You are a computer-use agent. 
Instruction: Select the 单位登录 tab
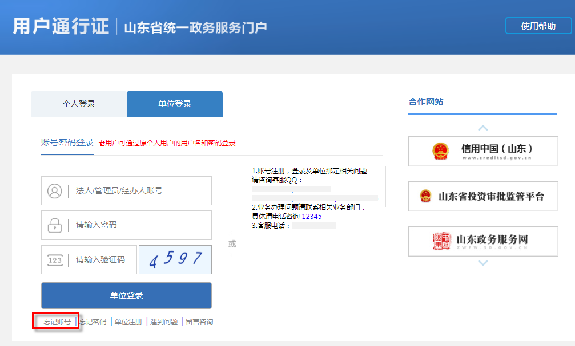[x=174, y=103]
